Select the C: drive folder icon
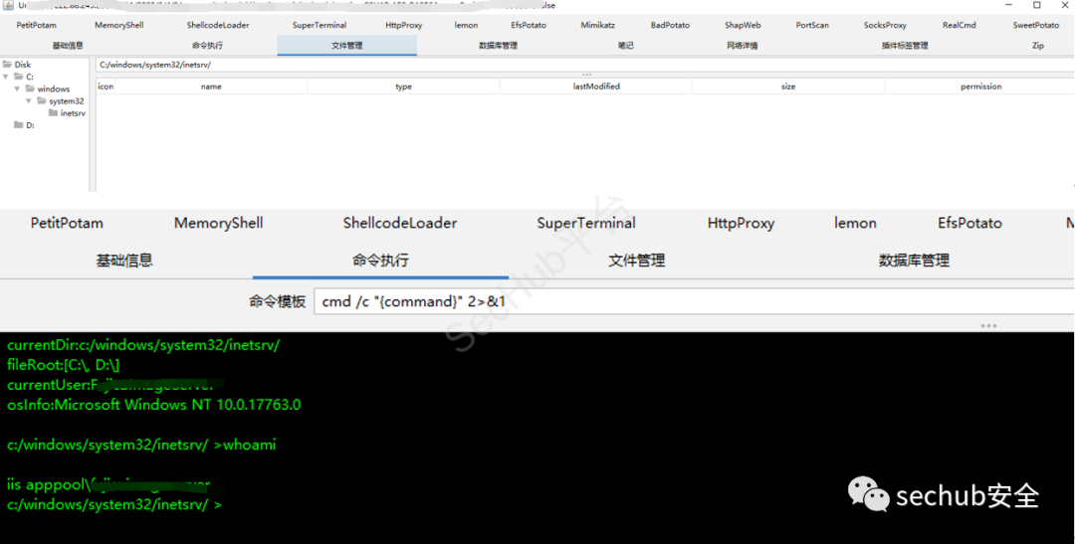The image size is (1075, 544). click(18, 77)
